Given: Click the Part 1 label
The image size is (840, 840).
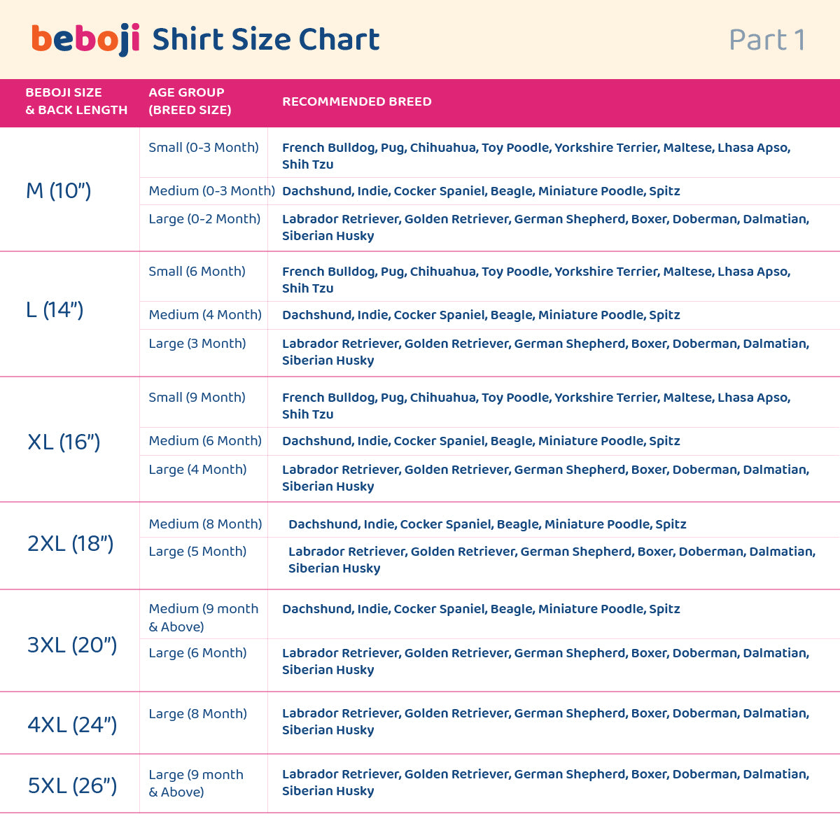Looking at the screenshot, I should [766, 40].
